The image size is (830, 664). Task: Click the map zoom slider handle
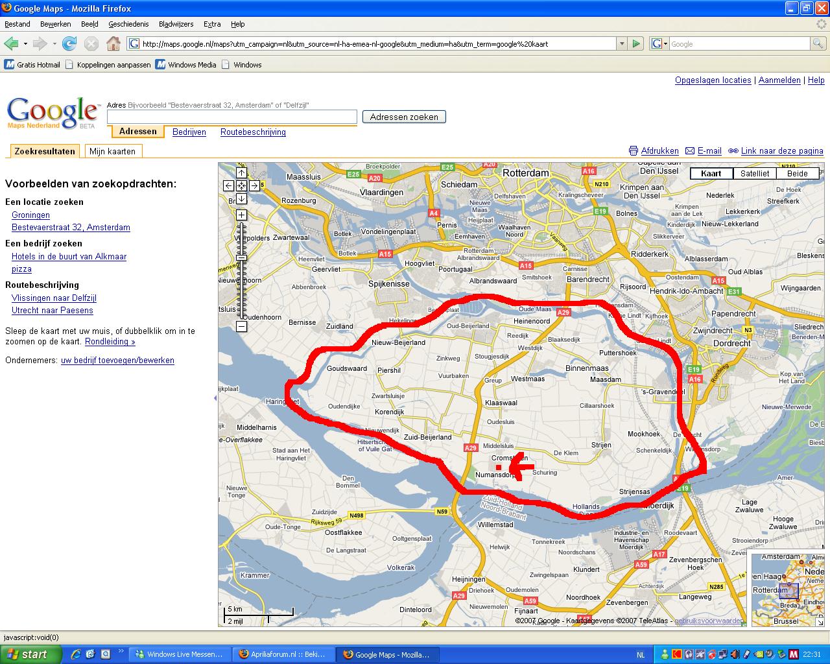241,258
